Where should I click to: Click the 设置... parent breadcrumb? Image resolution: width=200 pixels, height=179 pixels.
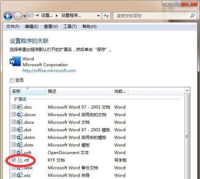pos(47,16)
